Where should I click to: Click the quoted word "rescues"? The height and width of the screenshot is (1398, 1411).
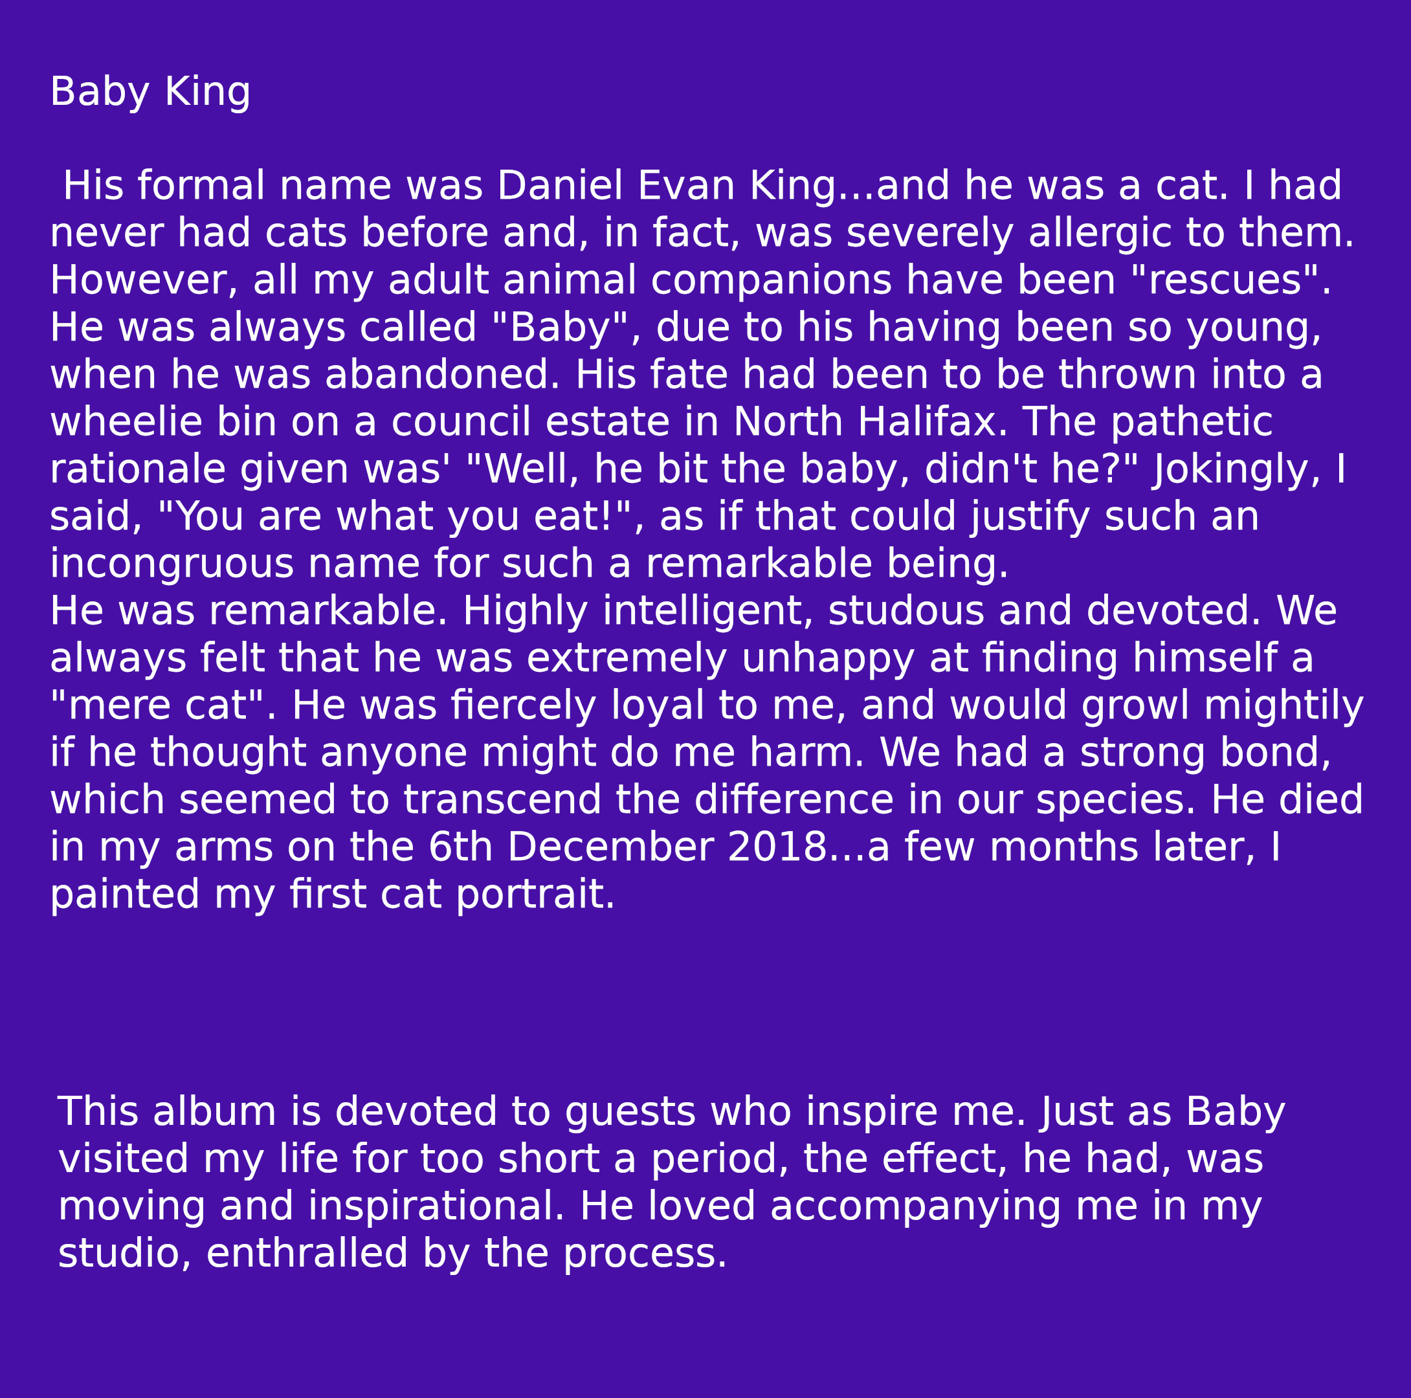tap(1233, 281)
